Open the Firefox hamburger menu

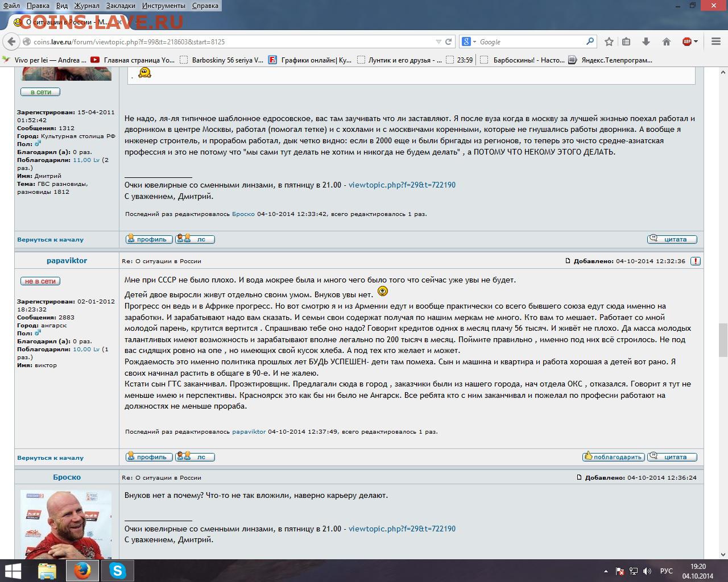[715, 41]
